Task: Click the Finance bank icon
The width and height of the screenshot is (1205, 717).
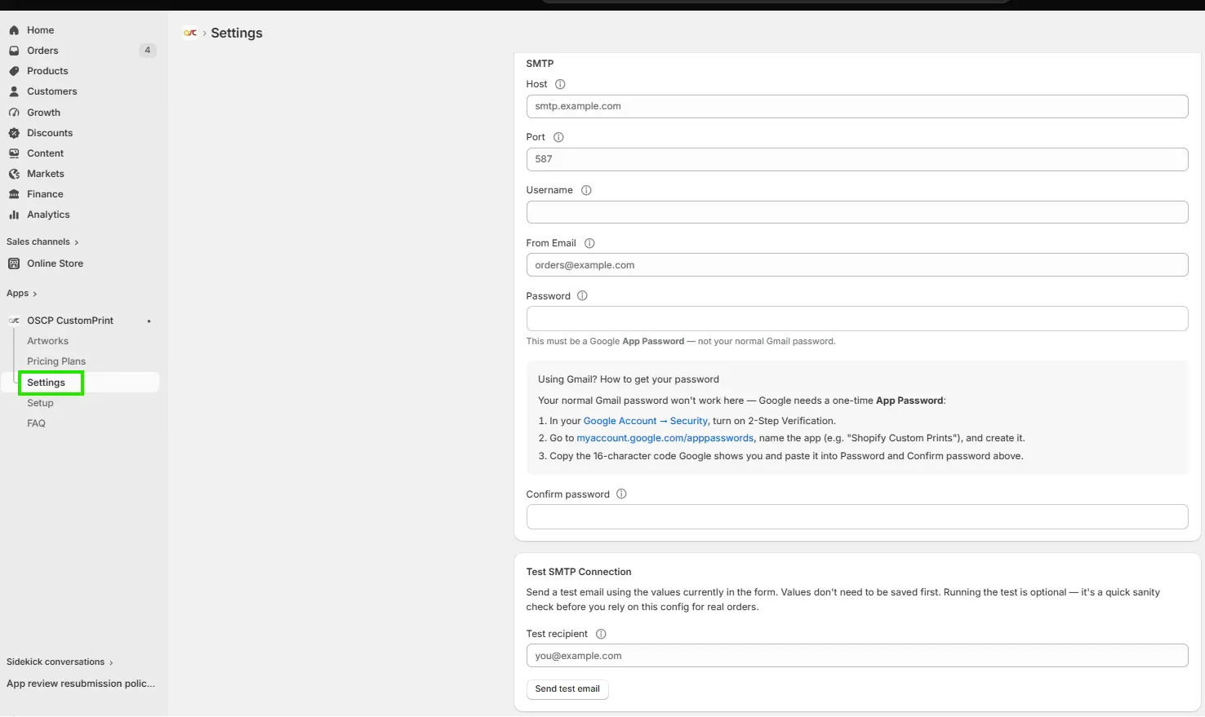Action: pyautogui.click(x=14, y=194)
